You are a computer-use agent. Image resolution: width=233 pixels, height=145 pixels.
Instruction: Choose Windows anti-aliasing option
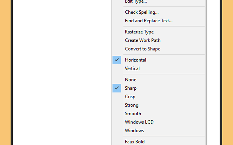click(x=158, y=130)
